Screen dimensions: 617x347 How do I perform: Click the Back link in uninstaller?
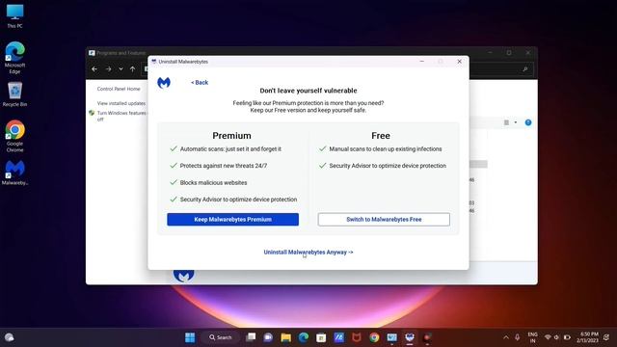[200, 83]
